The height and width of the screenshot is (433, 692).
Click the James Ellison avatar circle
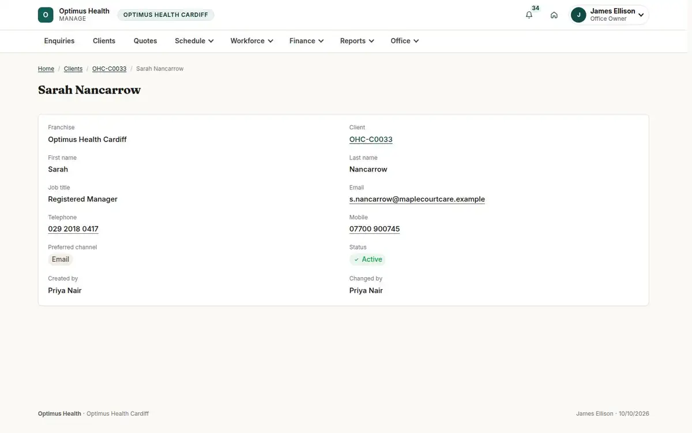(x=578, y=15)
